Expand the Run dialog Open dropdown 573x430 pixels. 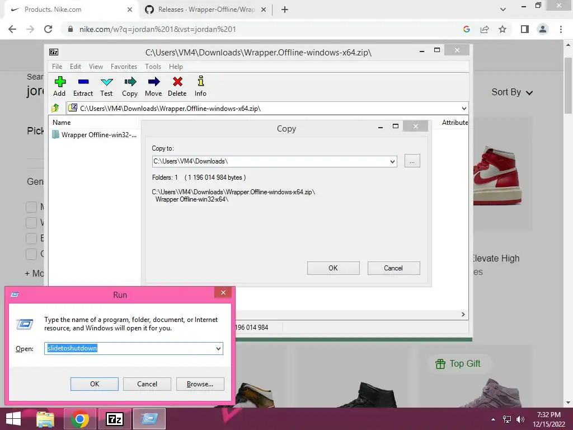(x=219, y=348)
